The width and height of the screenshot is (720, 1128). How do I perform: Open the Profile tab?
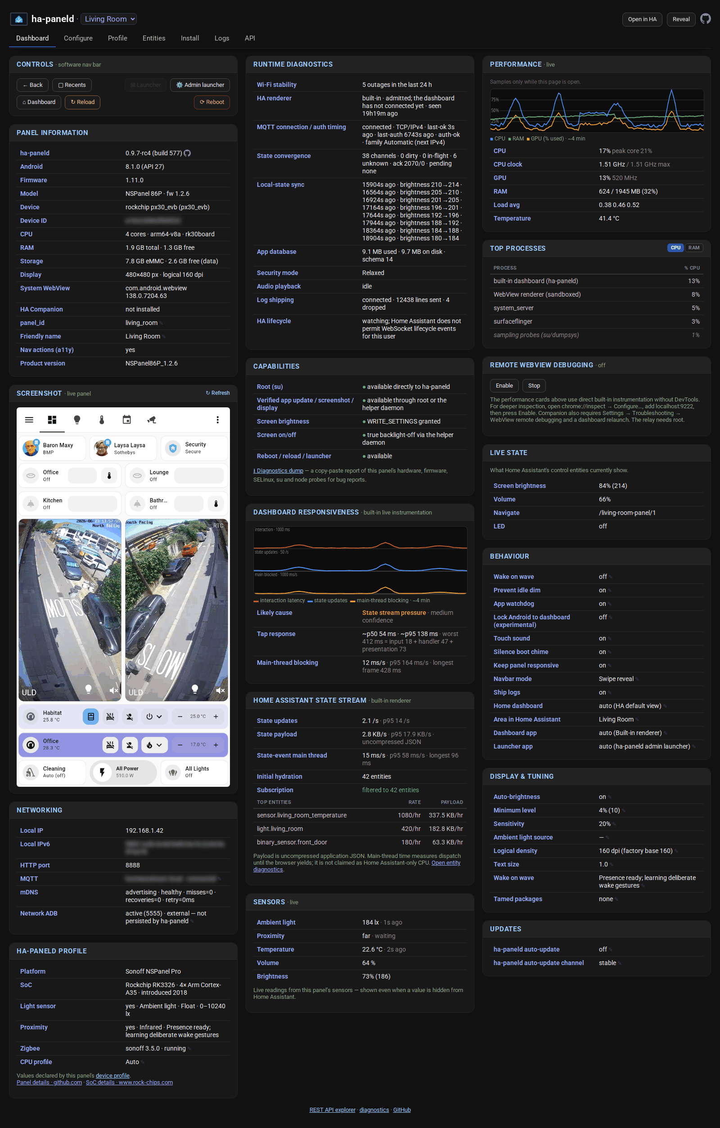[x=117, y=38]
